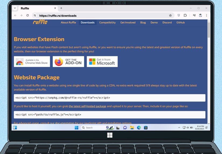Viewport: 222px width, 154px height.
Task: Open the Chrome three-dot menu
Action: tap(207, 16)
